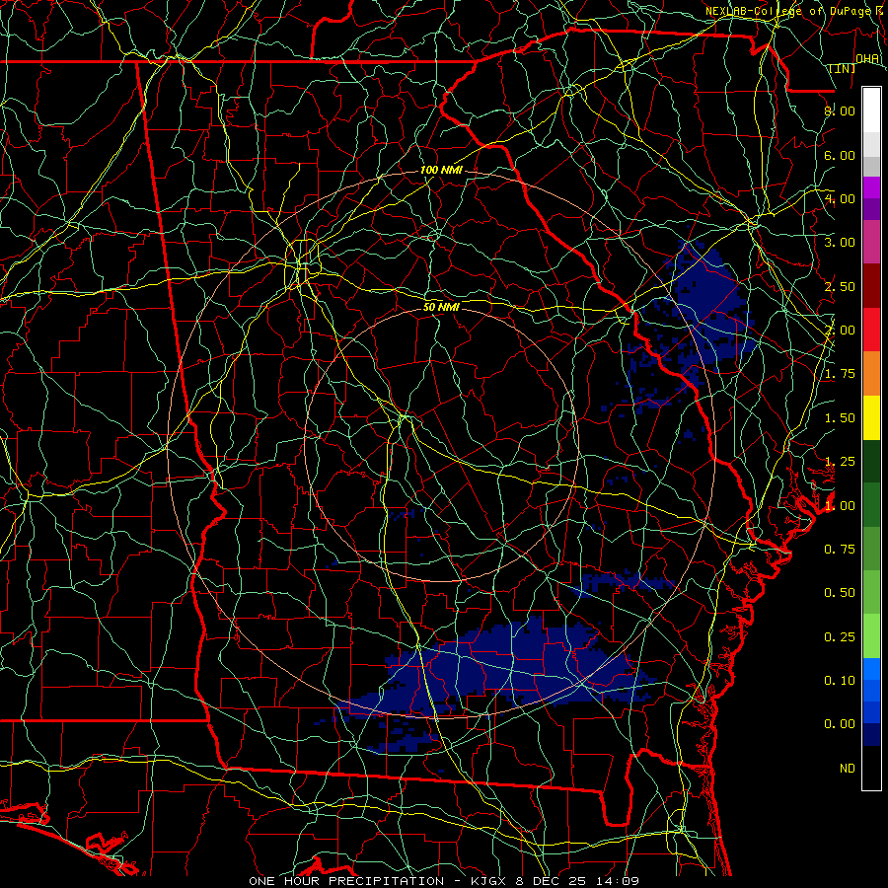Screen dimensions: 888x888
Task: Click the 0.25 legend value
Action: coord(840,637)
